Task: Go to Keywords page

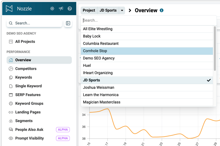Action: (39, 77)
